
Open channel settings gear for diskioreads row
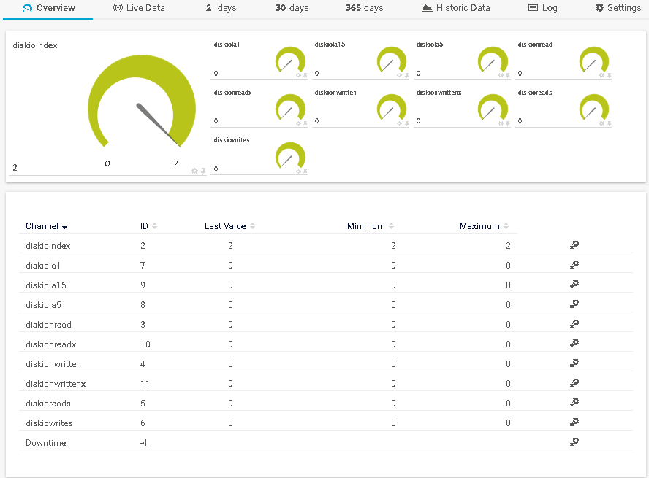(574, 403)
